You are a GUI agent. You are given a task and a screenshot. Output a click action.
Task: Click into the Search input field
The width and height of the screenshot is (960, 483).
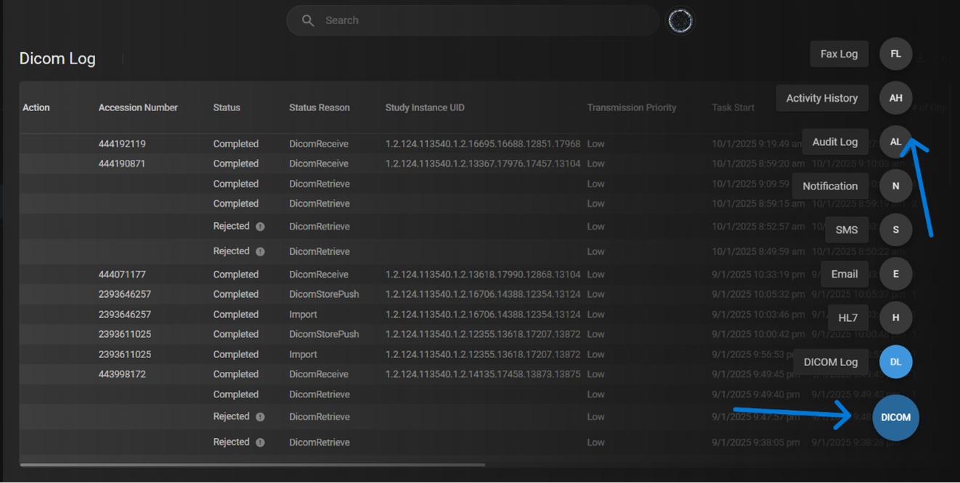(479, 21)
